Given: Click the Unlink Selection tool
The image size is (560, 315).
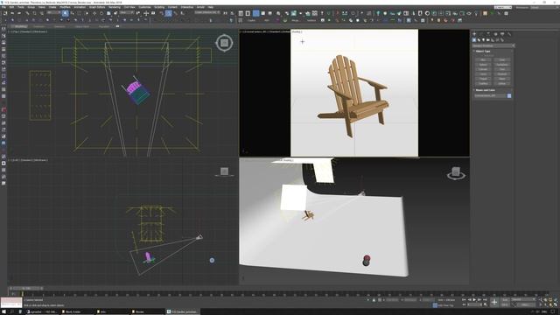Looking at the screenshot, I should pyautogui.click(x=34, y=13).
